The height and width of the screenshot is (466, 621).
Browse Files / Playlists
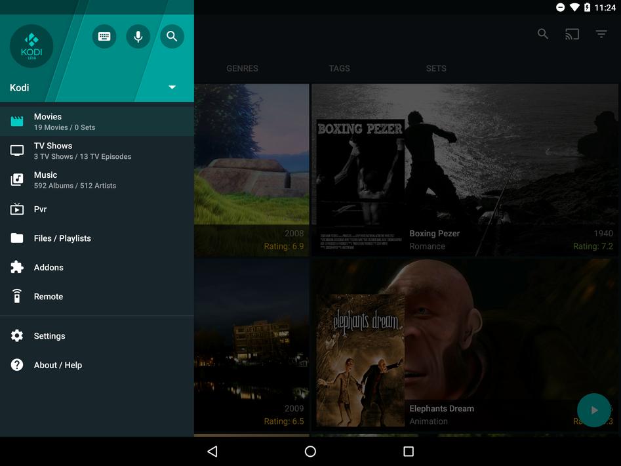[97, 238]
